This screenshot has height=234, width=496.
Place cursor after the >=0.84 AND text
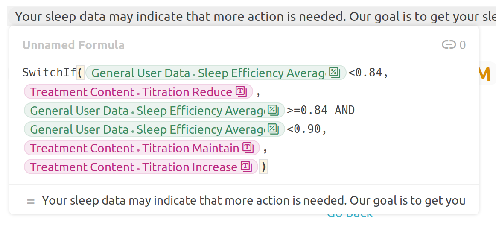point(355,110)
